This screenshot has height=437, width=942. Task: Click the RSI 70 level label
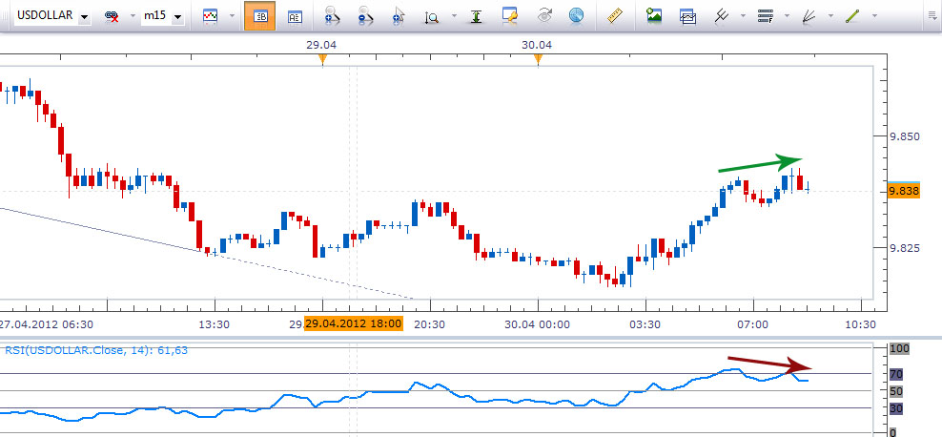[896, 374]
